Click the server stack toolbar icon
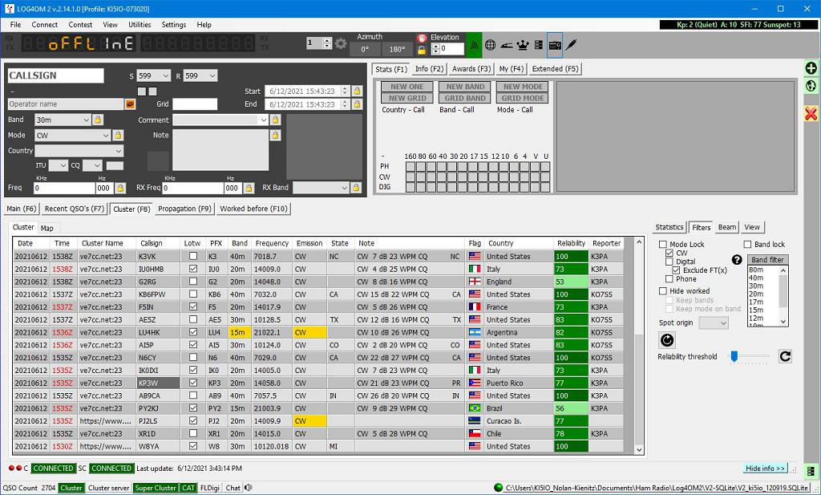The width and height of the screenshot is (821, 495). (538, 45)
